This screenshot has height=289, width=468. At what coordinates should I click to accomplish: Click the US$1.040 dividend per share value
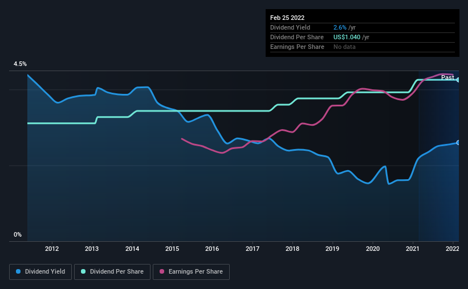347,37
